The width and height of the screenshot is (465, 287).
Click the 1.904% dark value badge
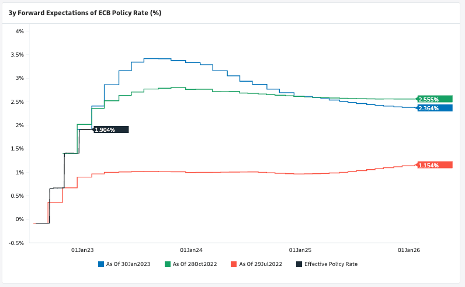click(111, 129)
